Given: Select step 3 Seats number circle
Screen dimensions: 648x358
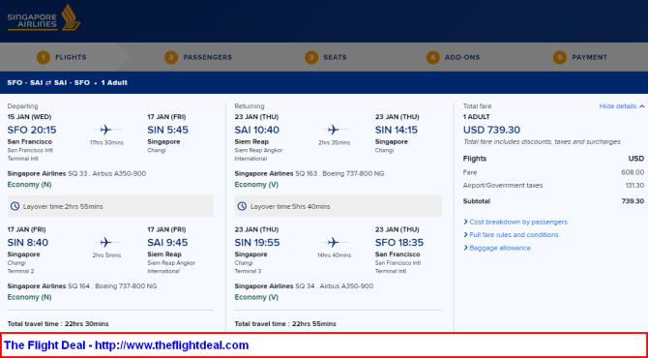Looking at the screenshot, I should point(311,57).
